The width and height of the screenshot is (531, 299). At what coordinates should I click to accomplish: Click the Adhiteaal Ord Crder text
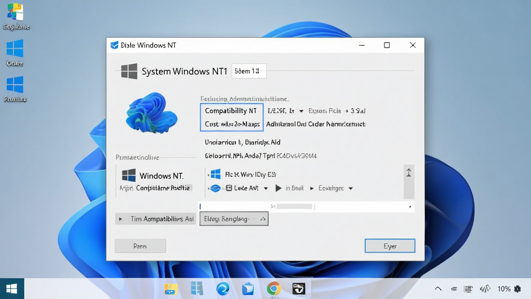pos(316,124)
